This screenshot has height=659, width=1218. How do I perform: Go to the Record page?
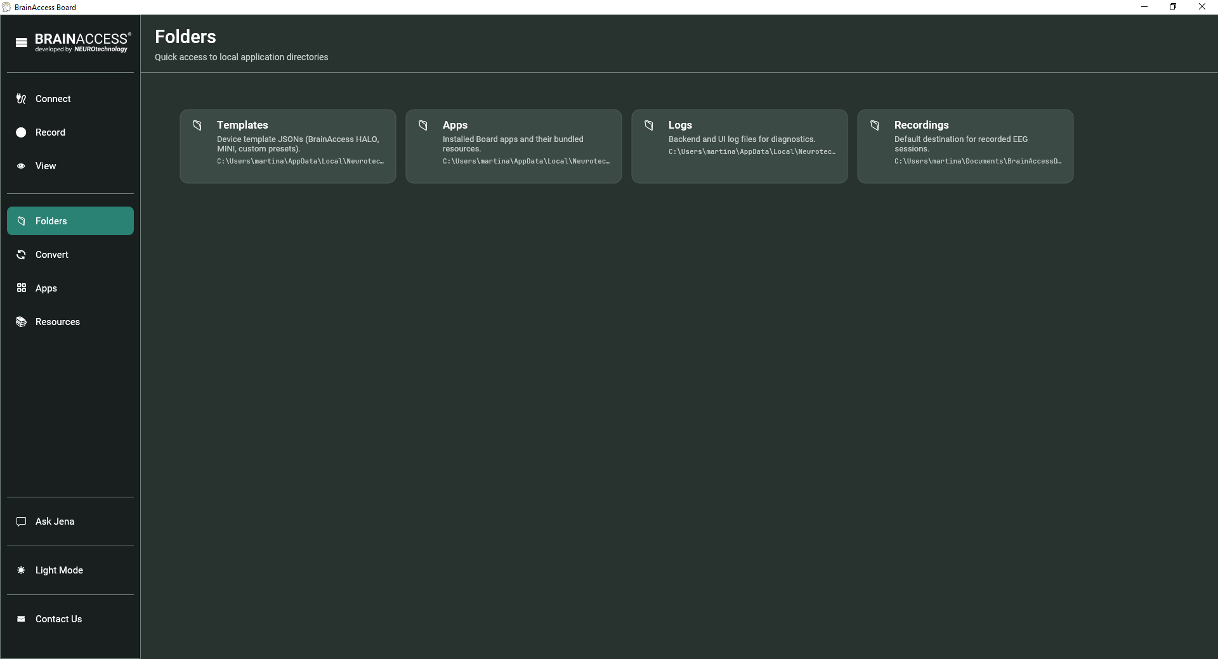(x=70, y=132)
